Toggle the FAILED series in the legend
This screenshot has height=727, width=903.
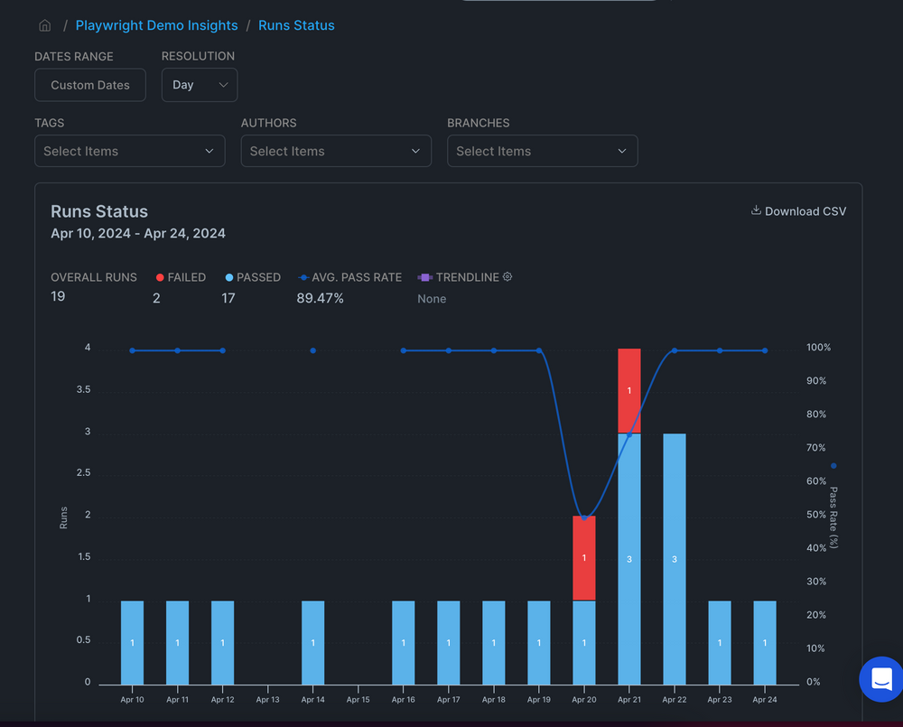(x=181, y=277)
